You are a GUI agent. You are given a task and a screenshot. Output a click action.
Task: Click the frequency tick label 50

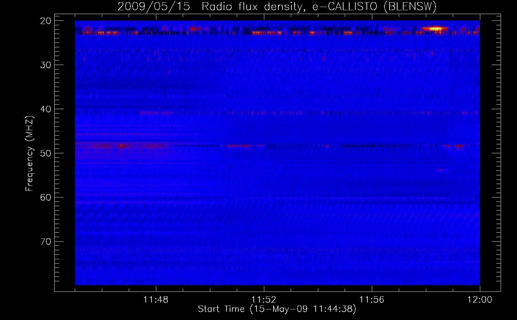click(46, 153)
